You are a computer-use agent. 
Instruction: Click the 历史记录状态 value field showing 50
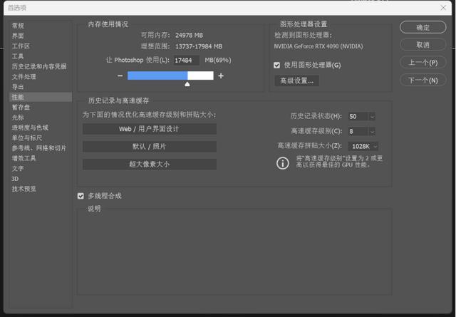click(x=358, y=117)
